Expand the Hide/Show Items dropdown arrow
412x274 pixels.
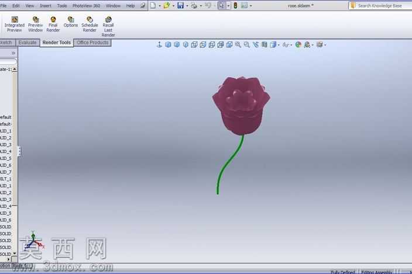click(291, 45)
